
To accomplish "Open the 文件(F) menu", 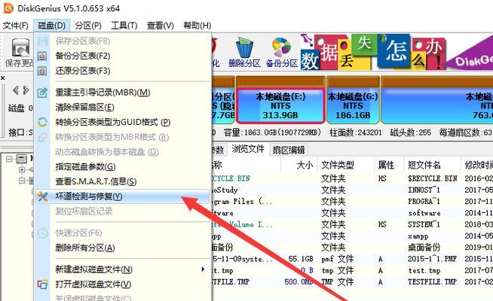I will [x=15, y=26].
